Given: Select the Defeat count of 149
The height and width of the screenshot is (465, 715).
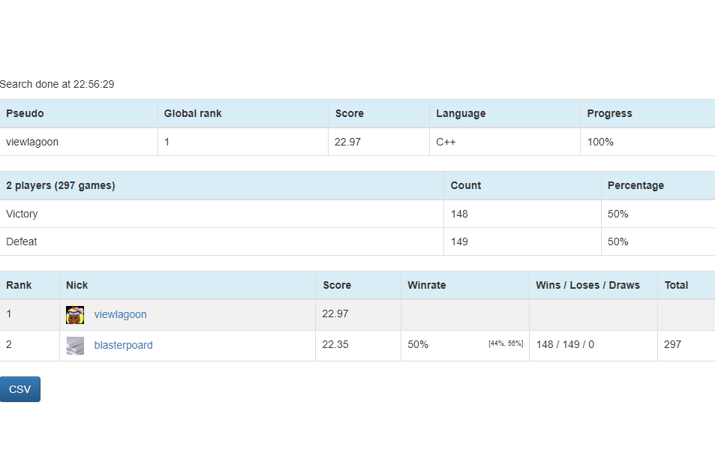Looking at the screenshot, I should coord(459,241).
